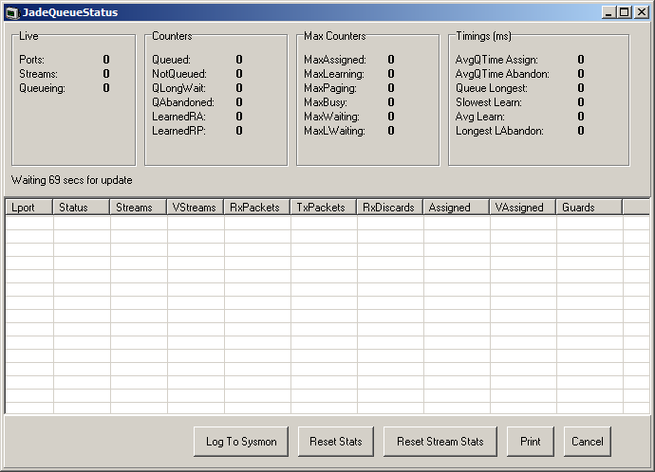Click the Cancel button
The image size is (655, 472).
pyautogui.click(x=588, y=441)
